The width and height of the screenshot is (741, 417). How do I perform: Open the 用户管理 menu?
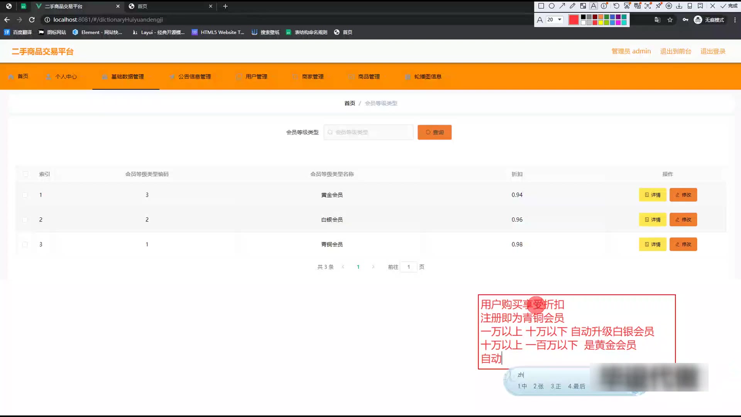tap(256, 76)
